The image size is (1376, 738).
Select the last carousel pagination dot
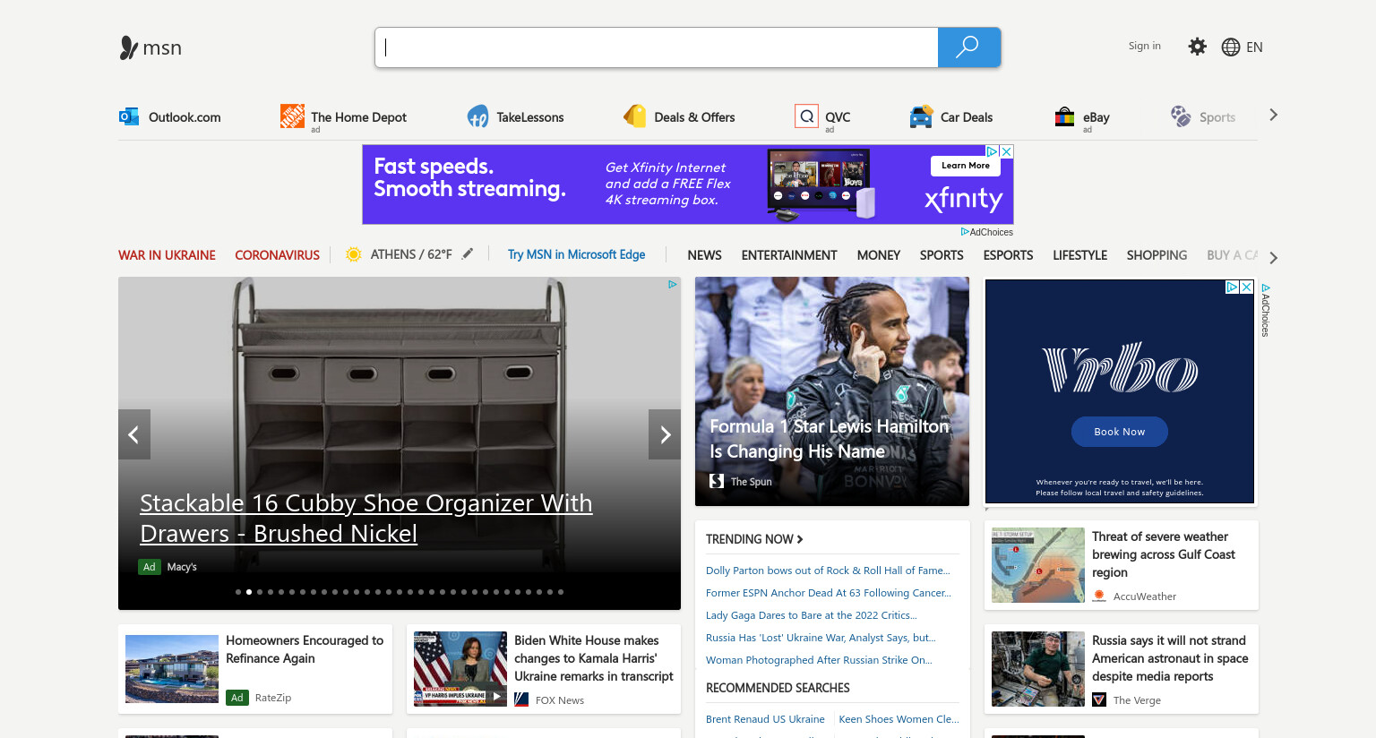click(561, 592)
